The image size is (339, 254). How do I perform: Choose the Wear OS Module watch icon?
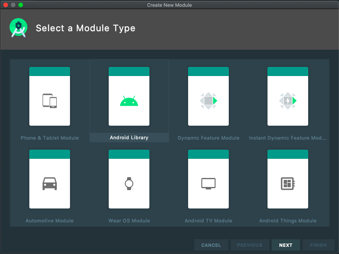[129, 183]
